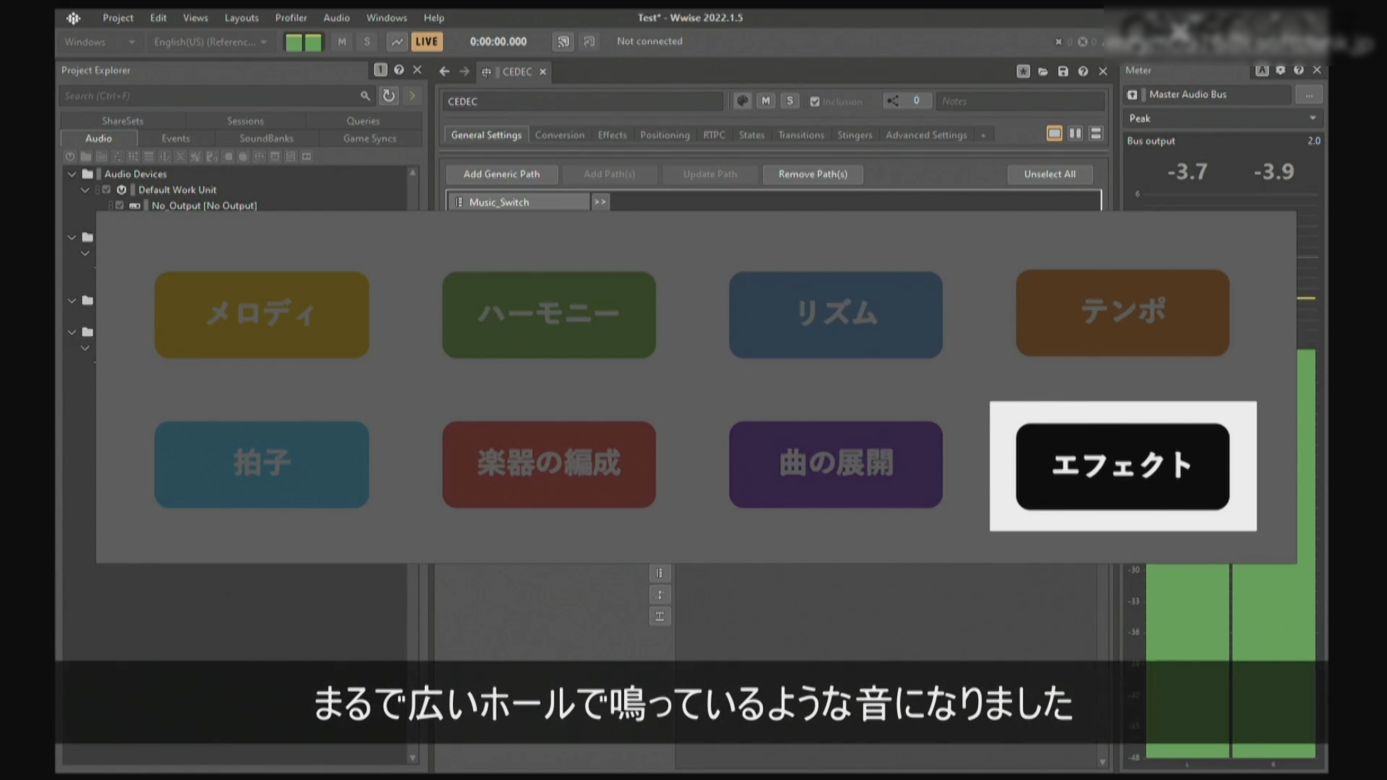This screenshot has height=780, width=1387.
Task: Click the last icon in explorer object toolbar
Action: 307,157
